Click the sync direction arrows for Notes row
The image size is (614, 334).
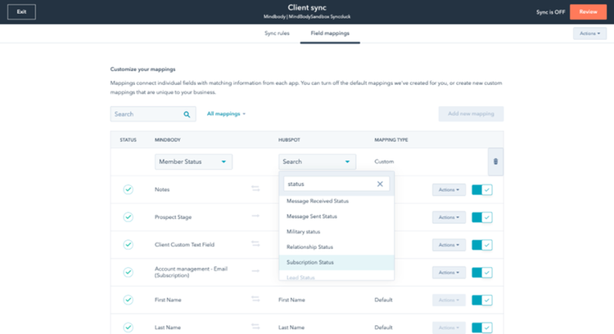[257, 189]
